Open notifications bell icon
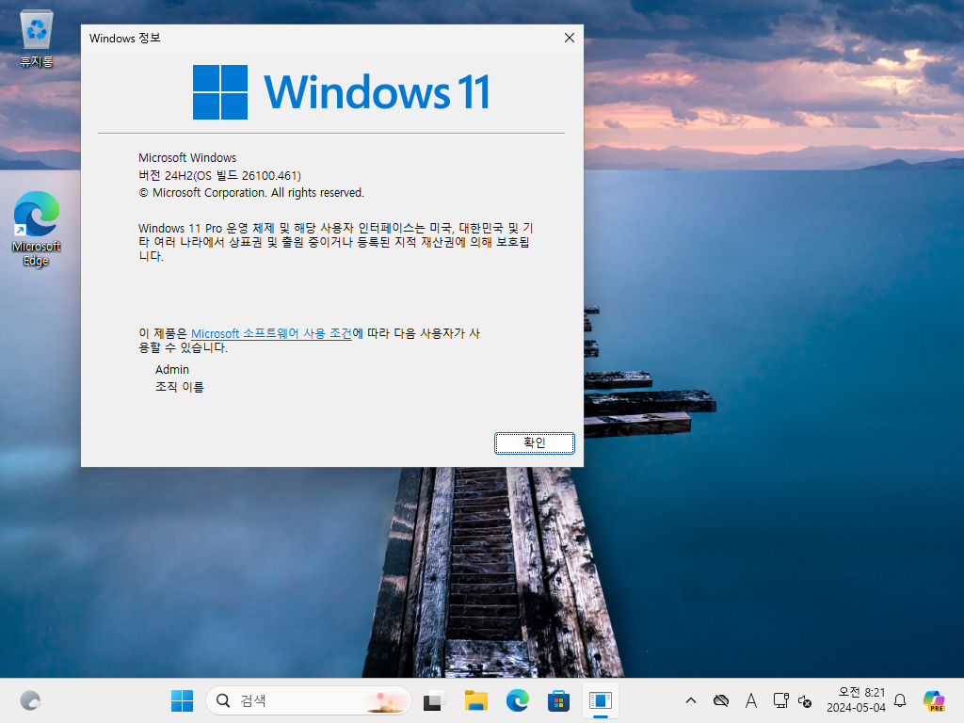964x723 pixels. tap(900, 700)
